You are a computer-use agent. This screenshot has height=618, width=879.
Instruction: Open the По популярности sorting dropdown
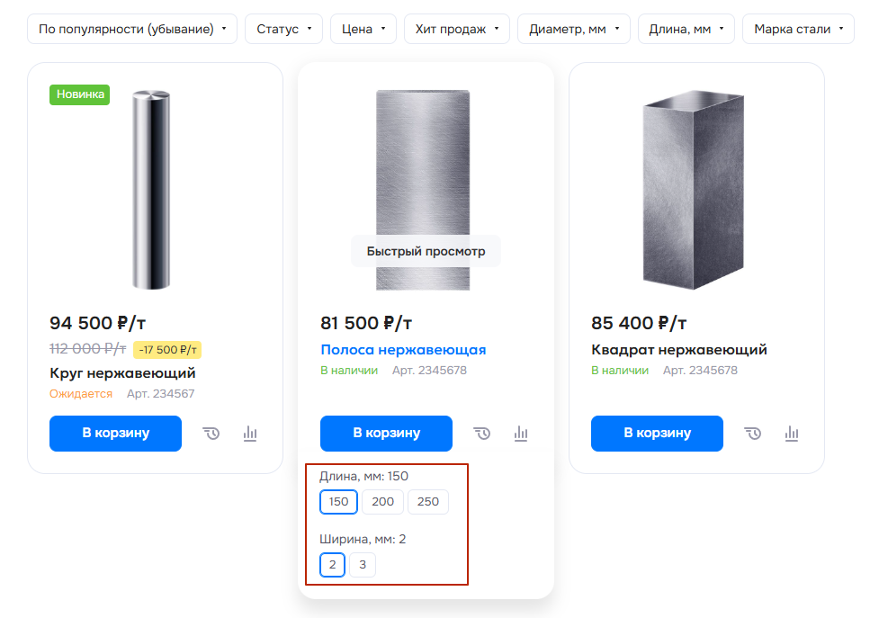[132, 29]
